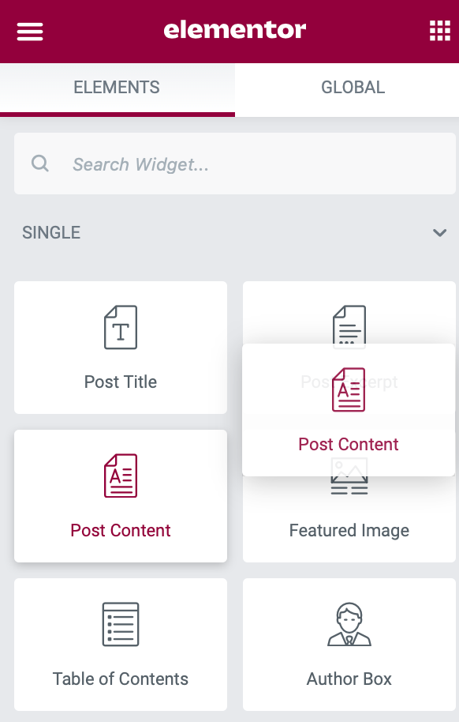
Task: Collapse the Single section chevron
Action: (x=440, y=233)
